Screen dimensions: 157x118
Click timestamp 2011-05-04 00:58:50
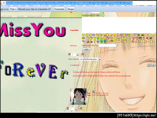tap(100, 95)
